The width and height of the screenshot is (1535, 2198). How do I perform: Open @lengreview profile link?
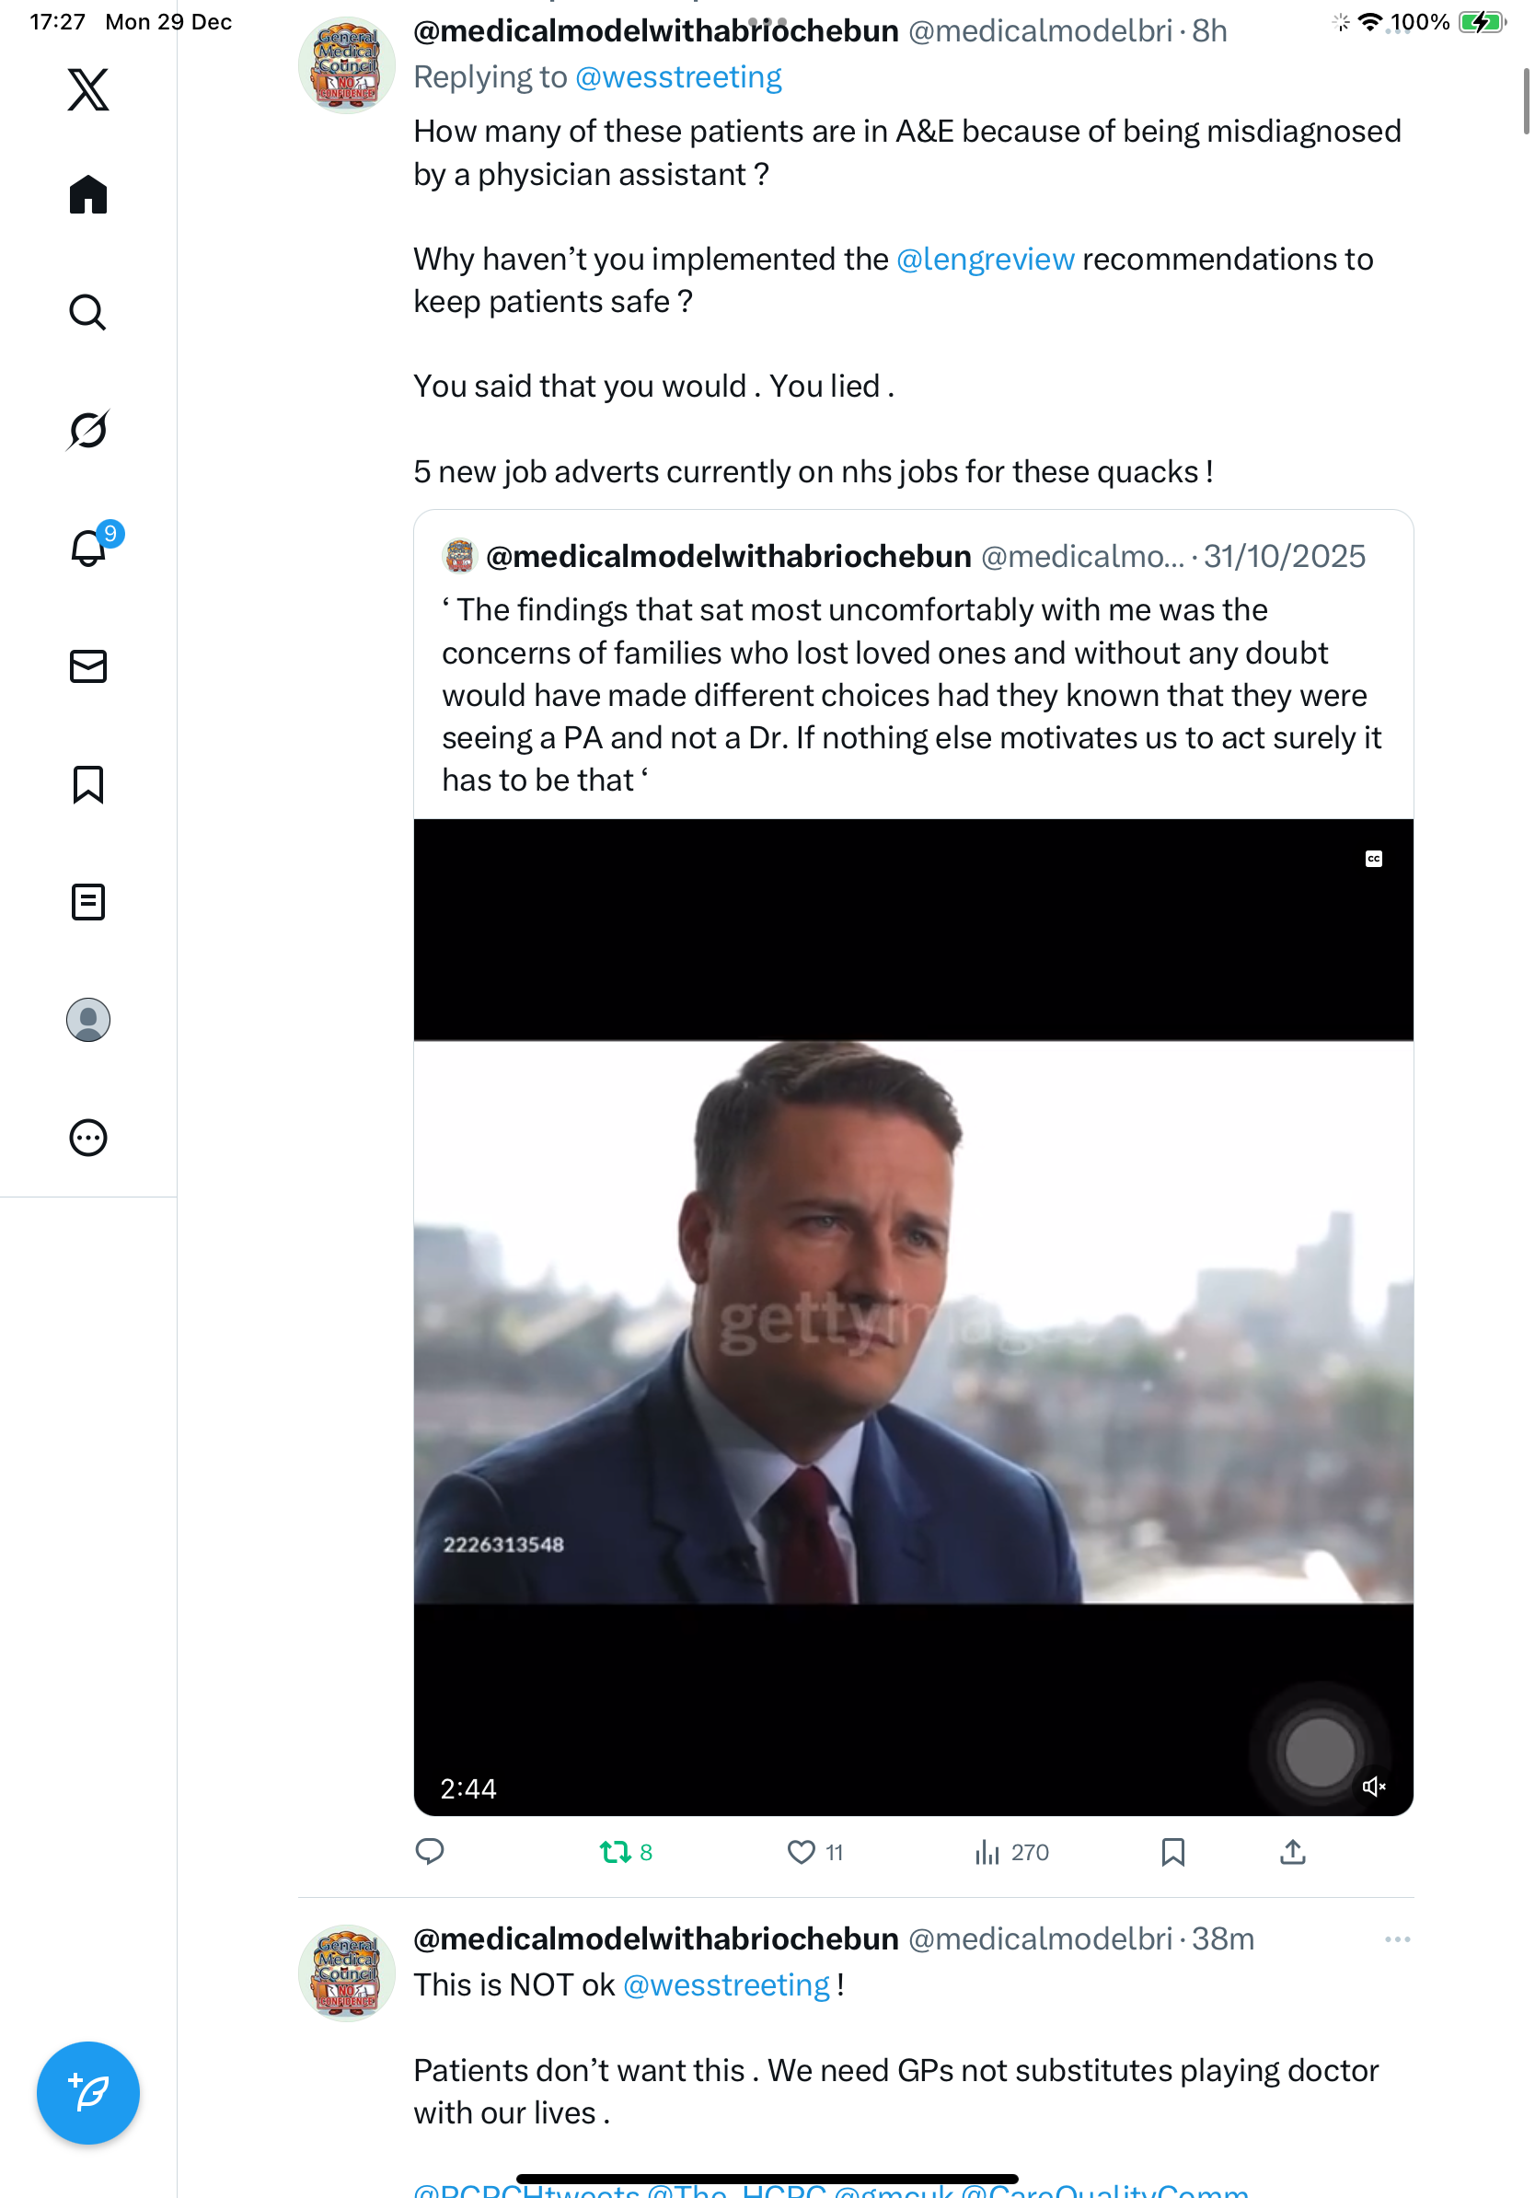pos(985,260)
